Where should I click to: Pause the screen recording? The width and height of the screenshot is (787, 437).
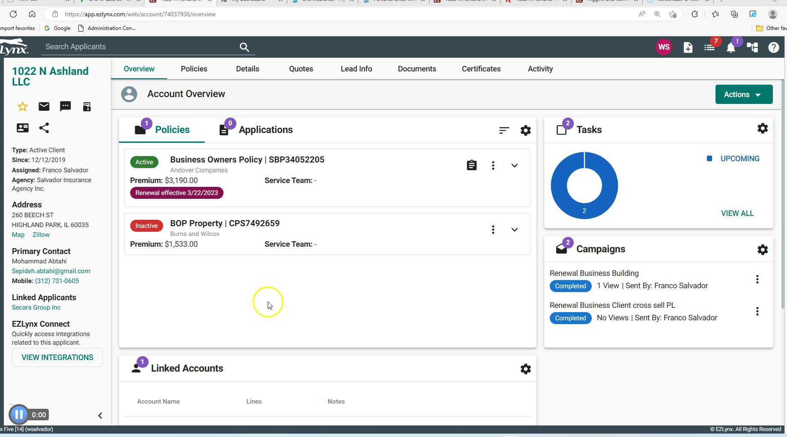[19, 414]
